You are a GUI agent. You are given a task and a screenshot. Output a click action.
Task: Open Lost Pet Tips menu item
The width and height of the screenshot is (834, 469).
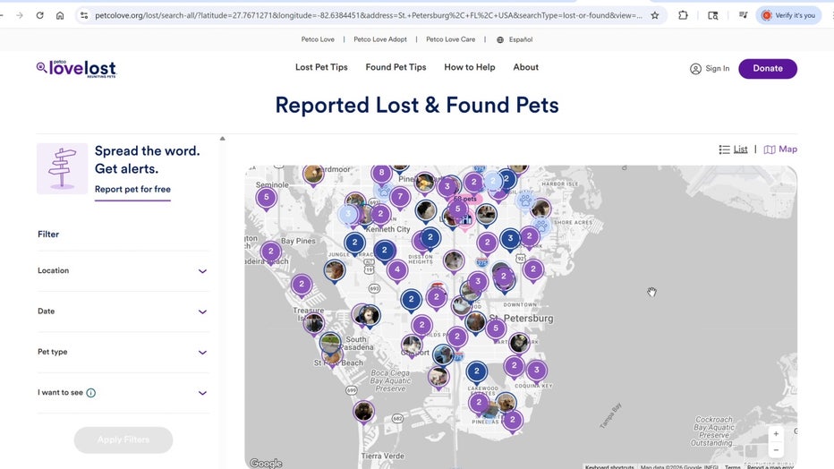click(321, 67)
